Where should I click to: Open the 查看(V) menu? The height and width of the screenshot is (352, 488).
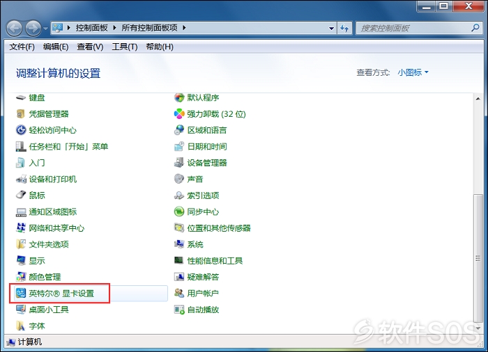click(x=90, y=47)
